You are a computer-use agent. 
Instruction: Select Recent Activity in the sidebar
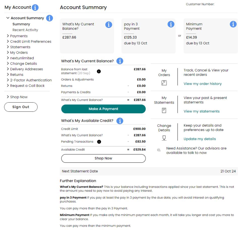tap(26, 30)
